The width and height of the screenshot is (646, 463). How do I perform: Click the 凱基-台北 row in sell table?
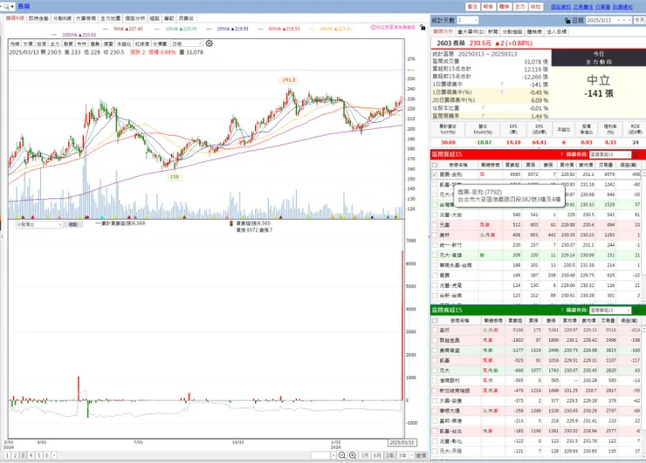coord(536,431)
